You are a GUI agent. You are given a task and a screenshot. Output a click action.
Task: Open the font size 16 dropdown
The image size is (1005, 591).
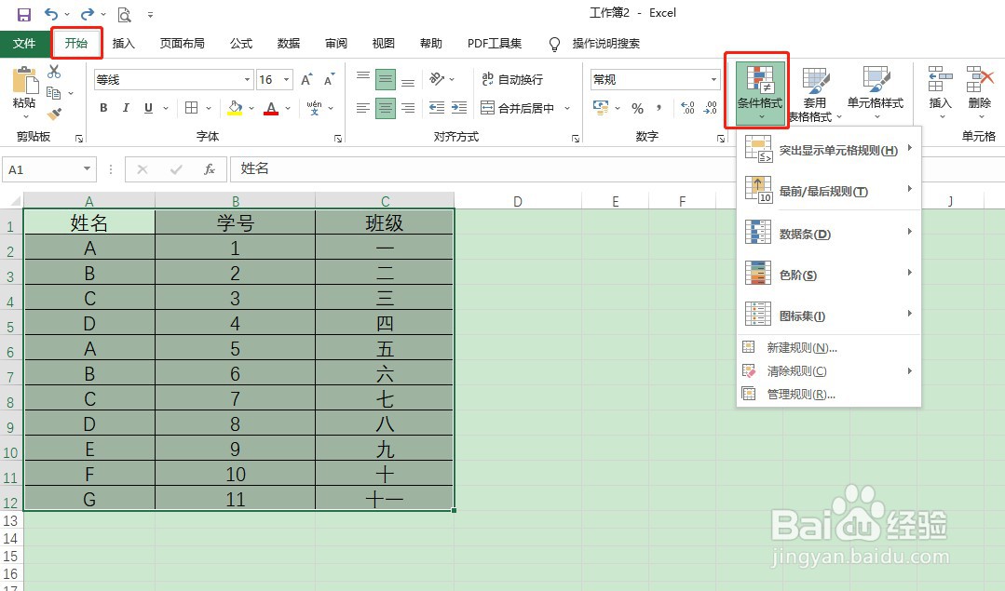286,79
